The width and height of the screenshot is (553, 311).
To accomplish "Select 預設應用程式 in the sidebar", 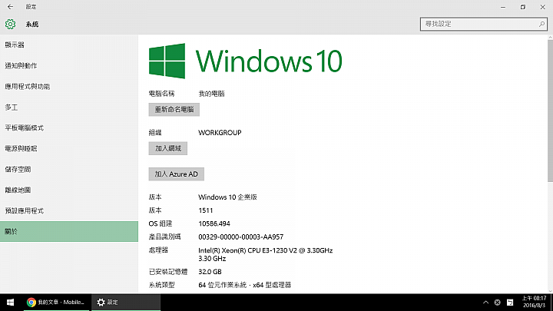I will coord(69,211).
